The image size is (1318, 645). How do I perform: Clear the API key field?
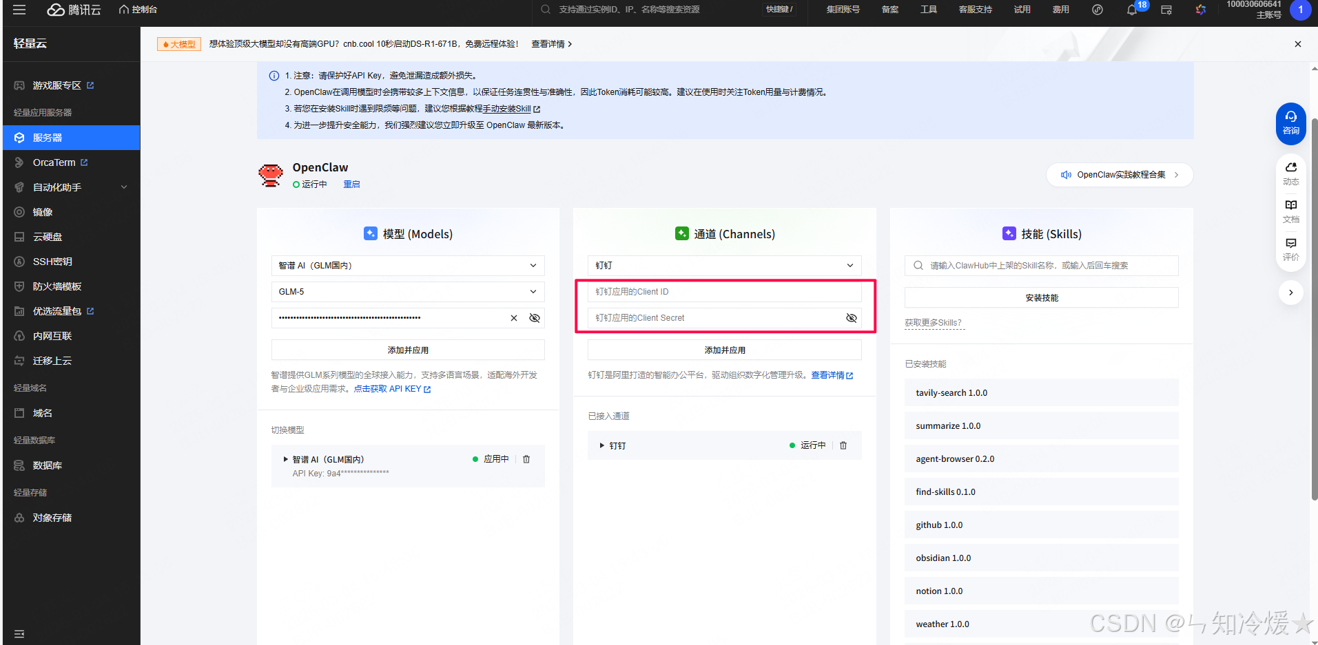coord(513,318)
